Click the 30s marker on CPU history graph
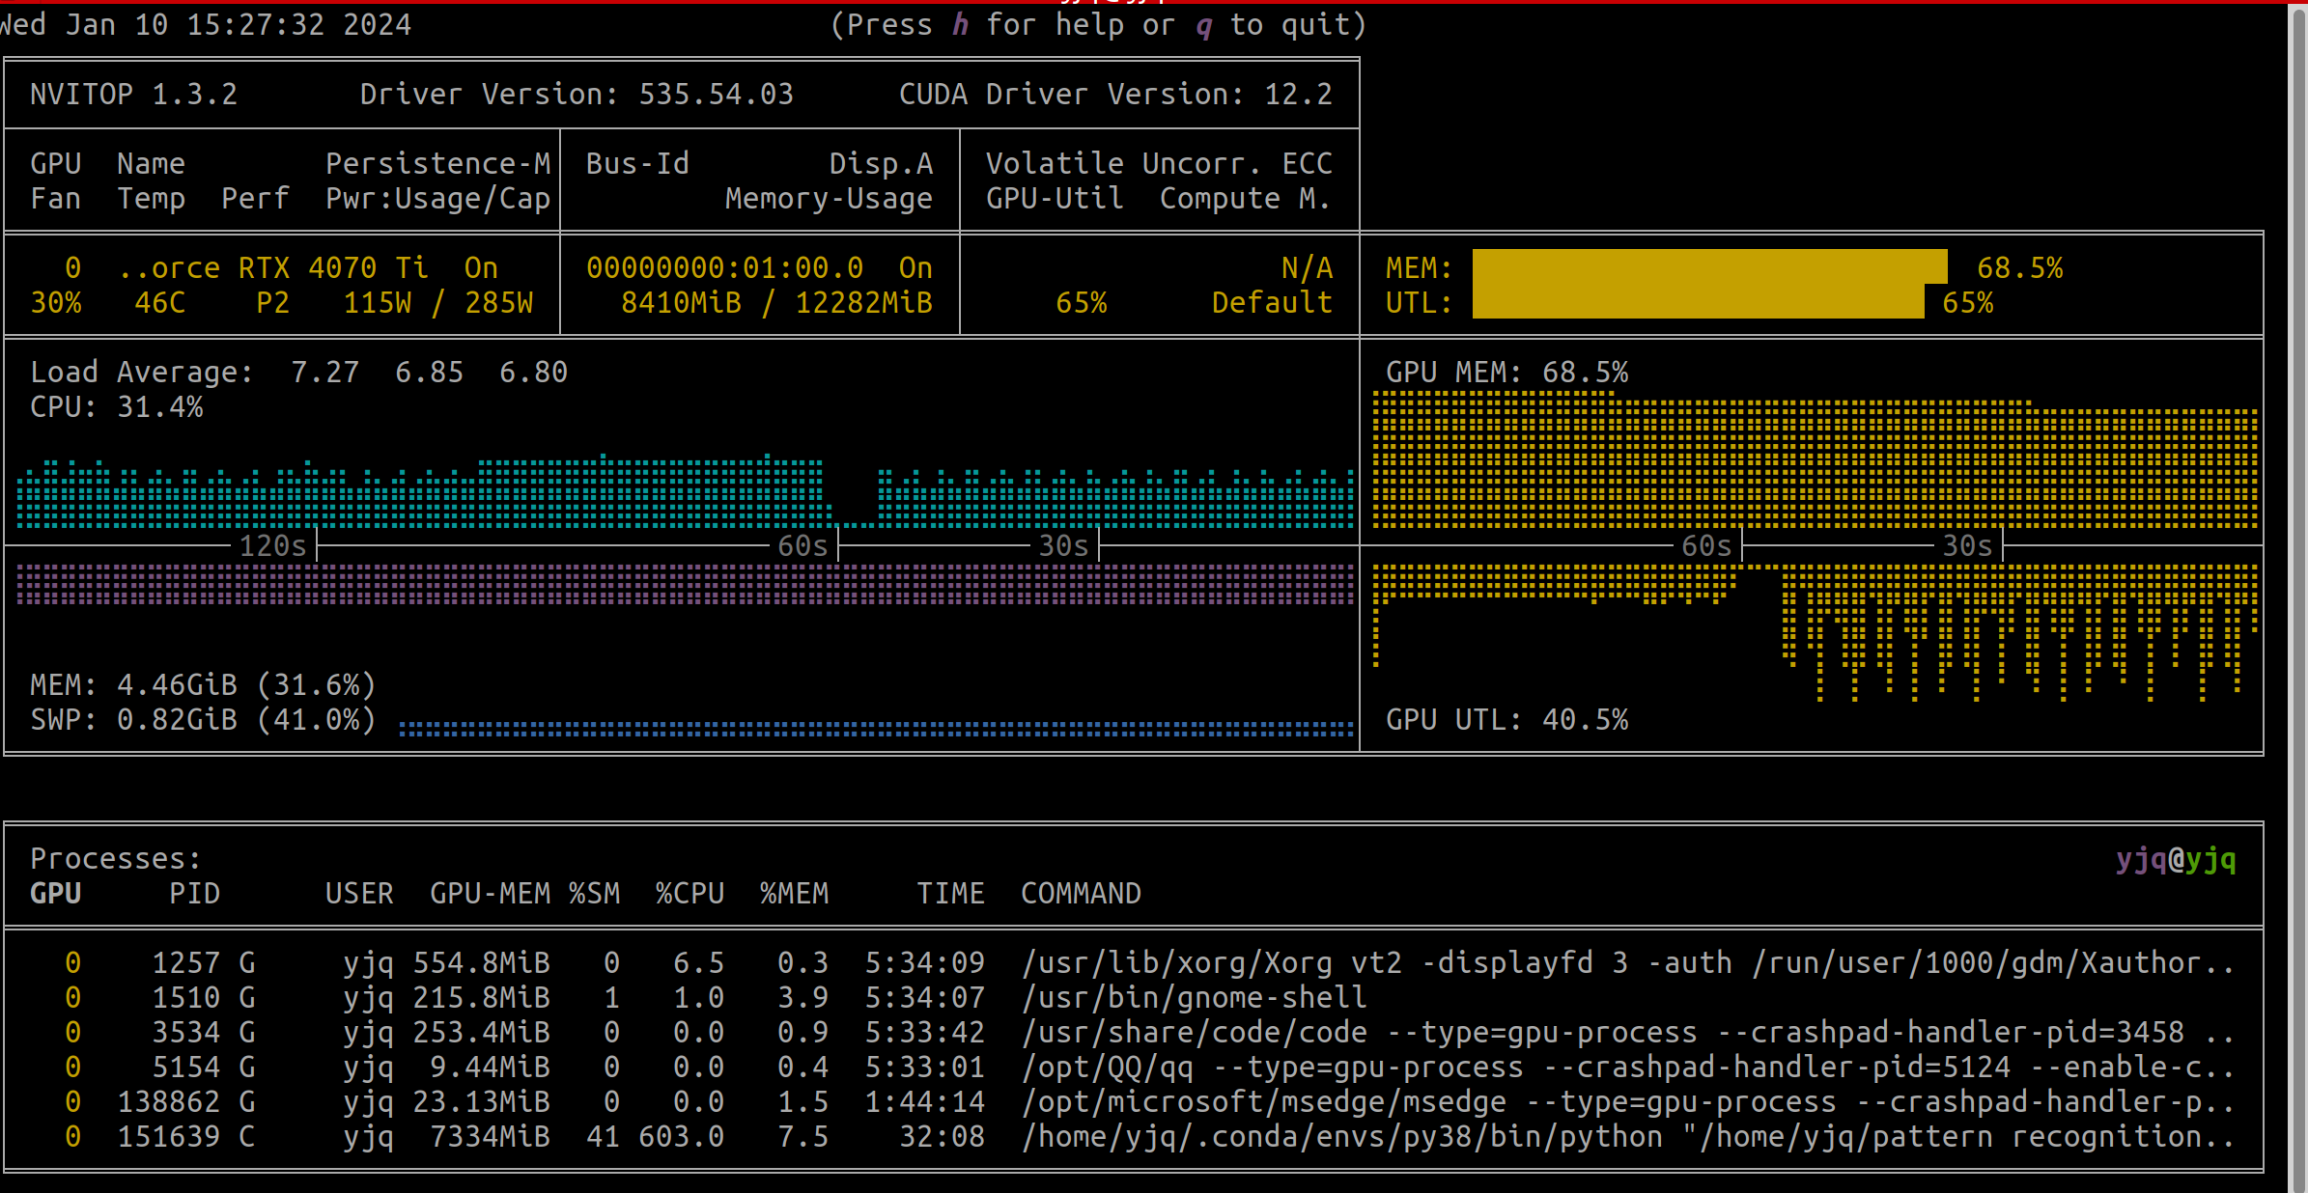2308x1193 pixels. tap(1063, 545)
